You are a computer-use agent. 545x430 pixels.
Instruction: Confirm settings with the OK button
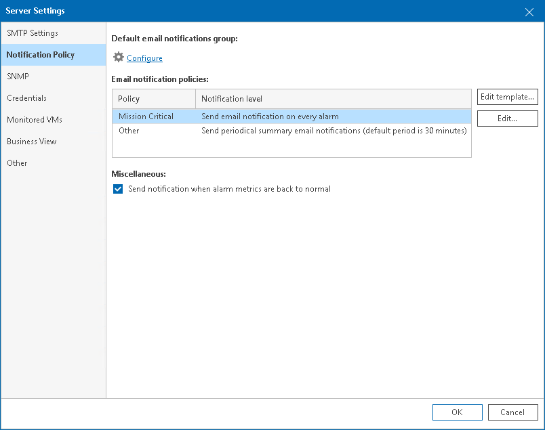point(457,412)
